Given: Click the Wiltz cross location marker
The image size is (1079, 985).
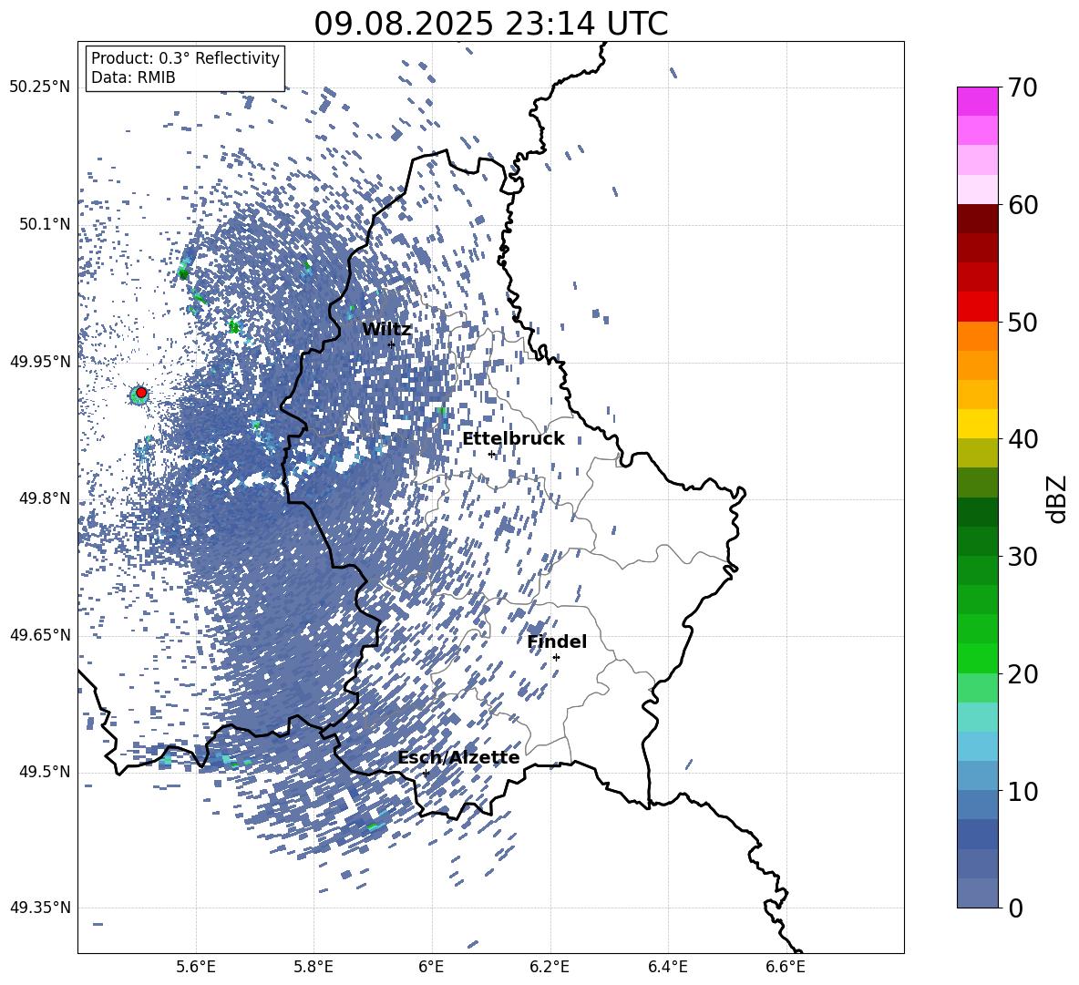Looking at the screenshot, I should [x=392, y=344].
